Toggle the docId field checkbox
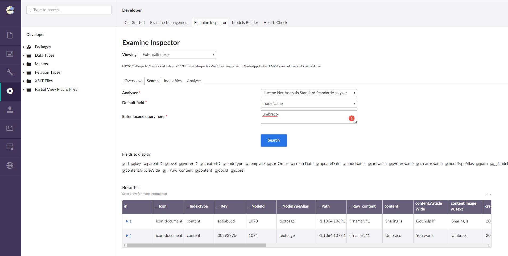 click(x=217, y=171)
